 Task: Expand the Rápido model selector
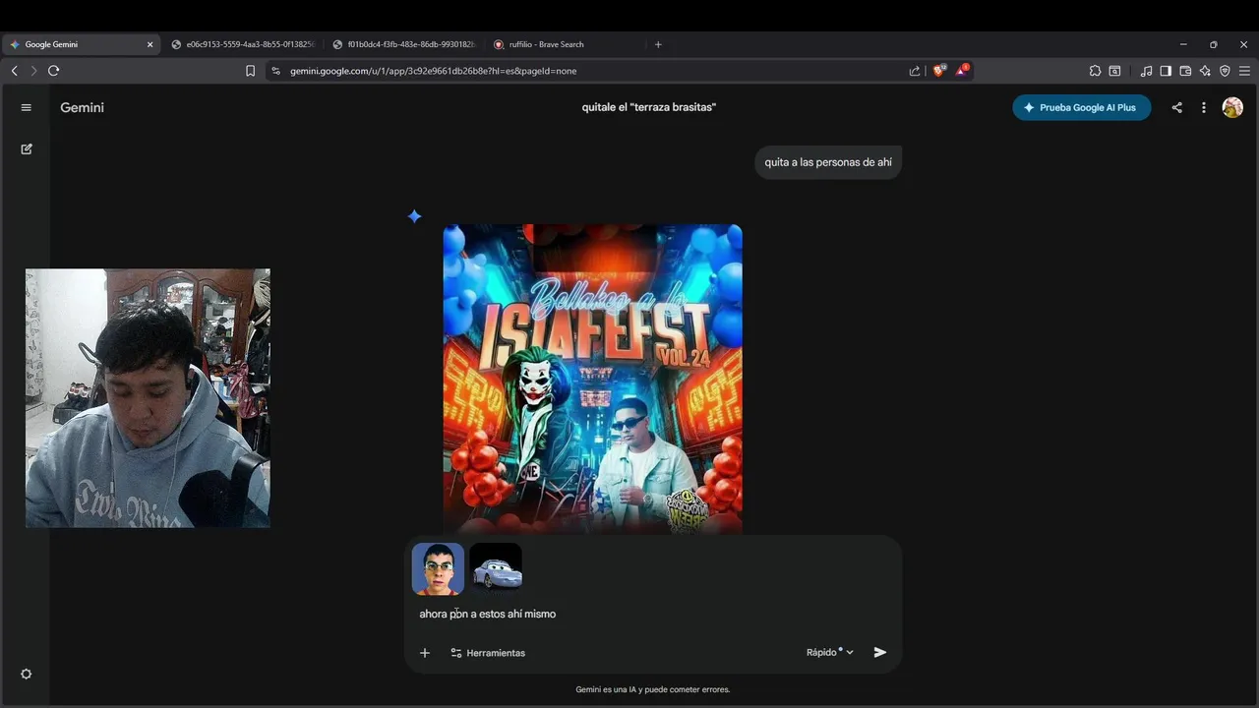click(x=830, y=652)
